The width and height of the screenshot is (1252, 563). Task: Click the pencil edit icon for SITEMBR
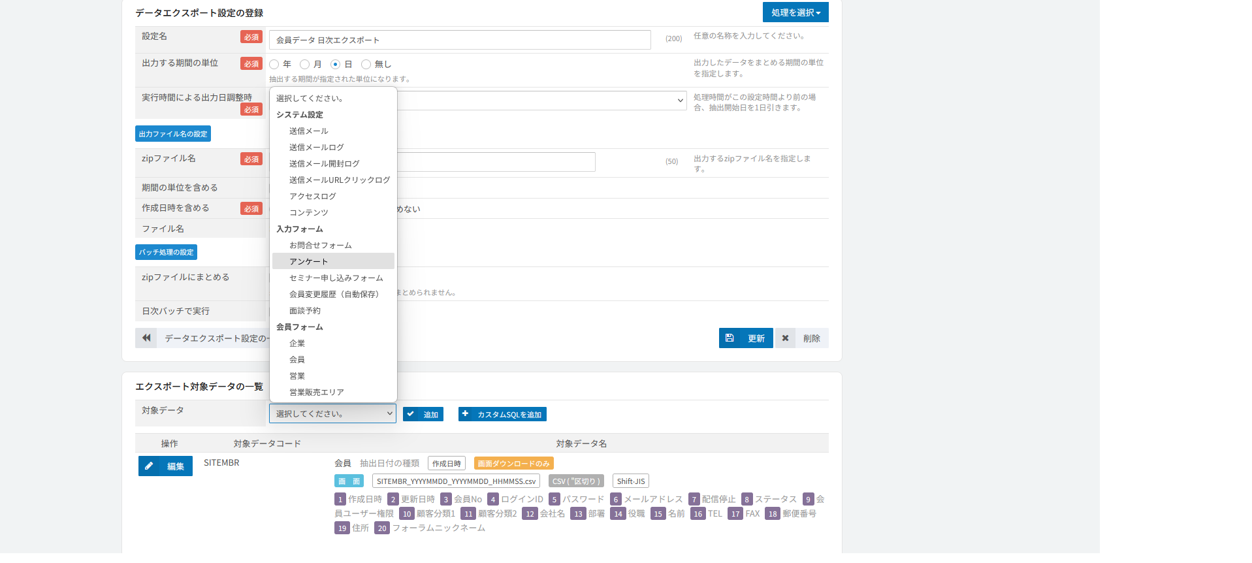(149, 466)
